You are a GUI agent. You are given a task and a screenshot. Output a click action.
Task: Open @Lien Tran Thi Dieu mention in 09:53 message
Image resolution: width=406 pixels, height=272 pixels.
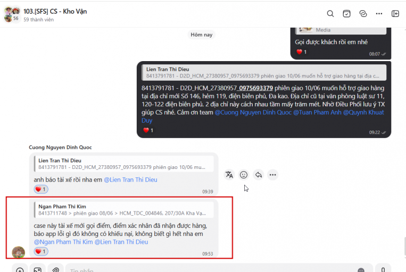(121, 242)
